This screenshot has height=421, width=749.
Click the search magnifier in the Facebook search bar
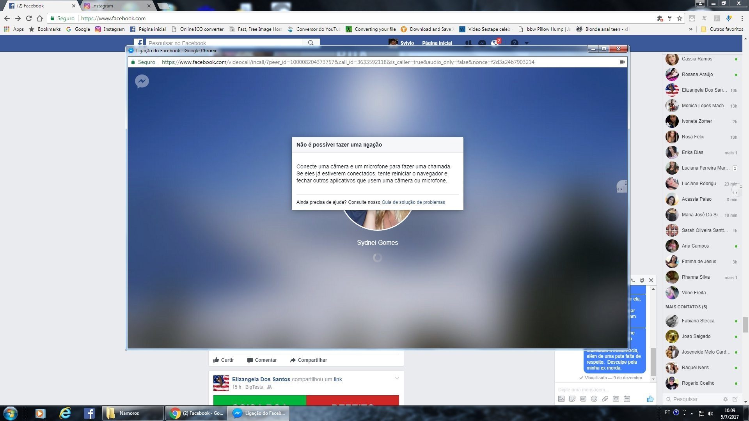click(x=311, y=43)
